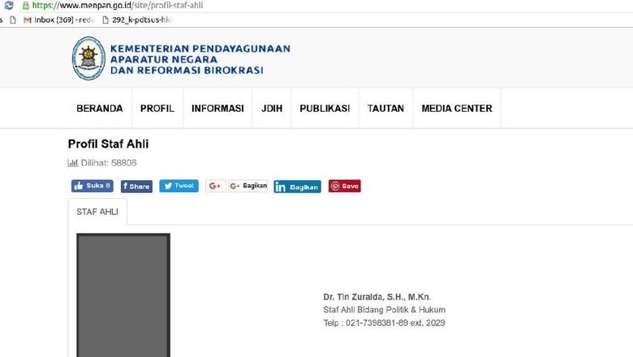Click the Google +1 button
The height and width of the screenshot is (357, 633).
coord(215,186)
